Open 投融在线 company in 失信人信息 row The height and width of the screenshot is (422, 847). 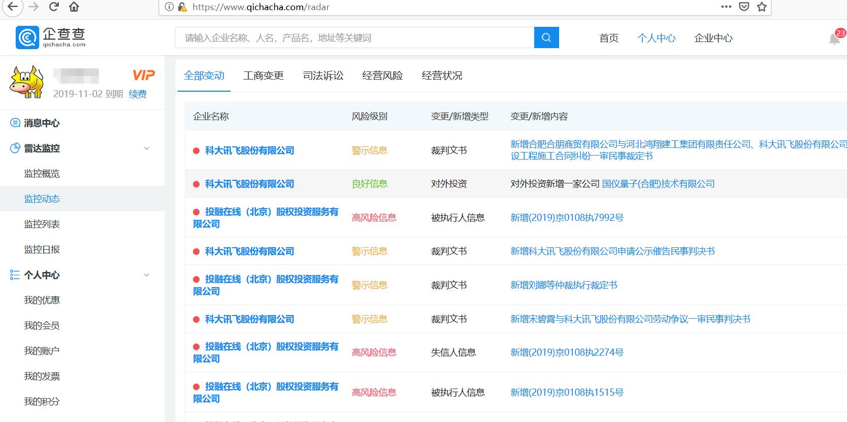[266, 353]
